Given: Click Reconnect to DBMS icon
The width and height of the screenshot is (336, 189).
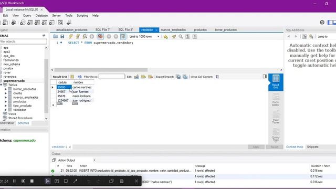Looking at the screenshot, I should click(x=69, y=22).
